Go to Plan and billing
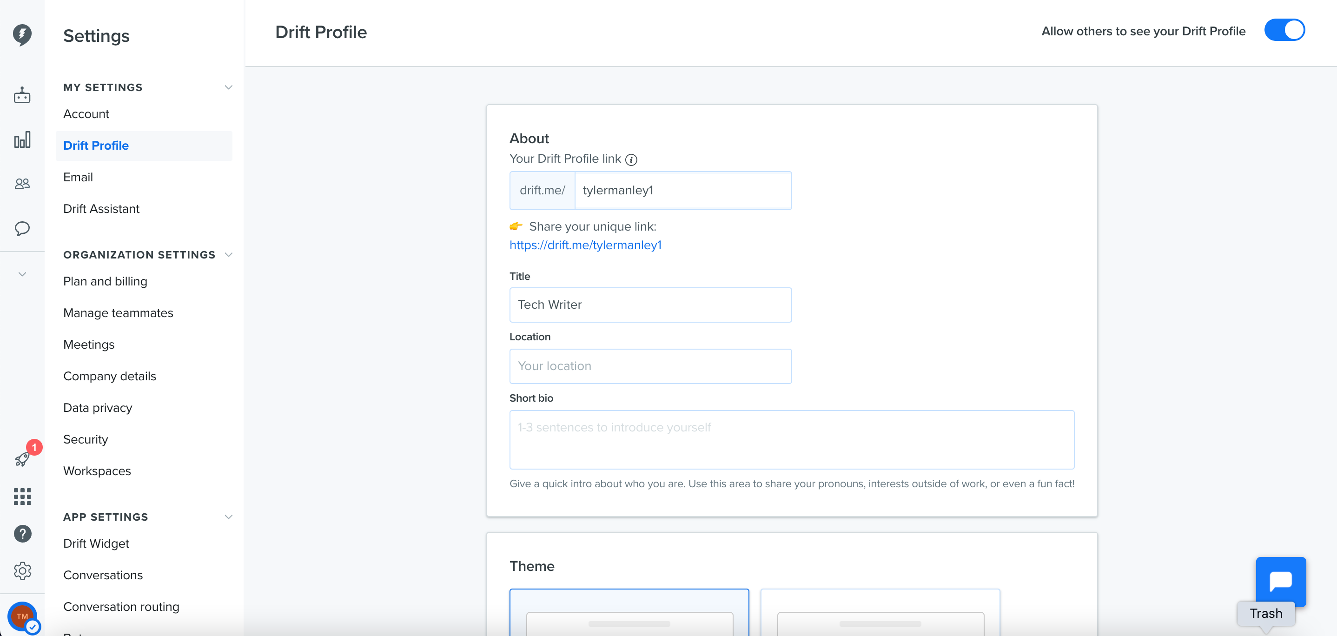The width and height of the screenshot is (1337, 636). coord(106,281)
